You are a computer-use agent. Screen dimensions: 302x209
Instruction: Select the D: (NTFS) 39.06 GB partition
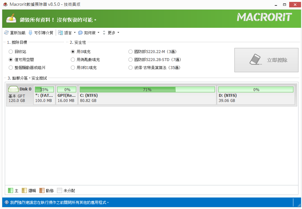coord(256,95)
